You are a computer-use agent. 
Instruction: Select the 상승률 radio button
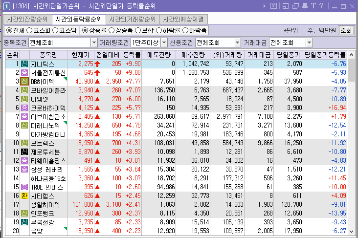point(85,30)
